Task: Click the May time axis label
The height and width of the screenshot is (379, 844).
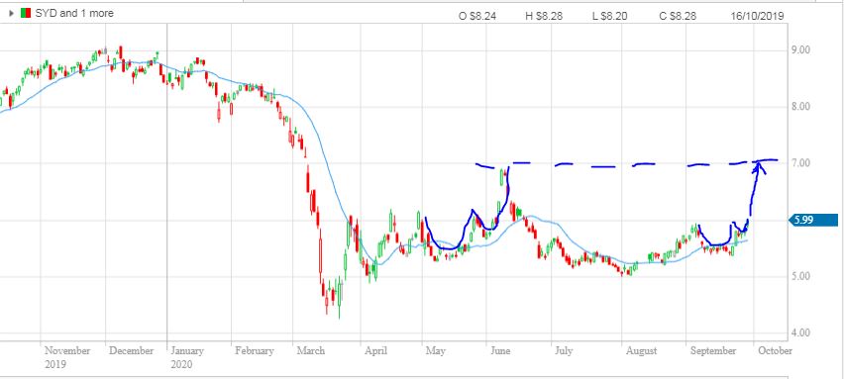Action: tap(436, 351)
